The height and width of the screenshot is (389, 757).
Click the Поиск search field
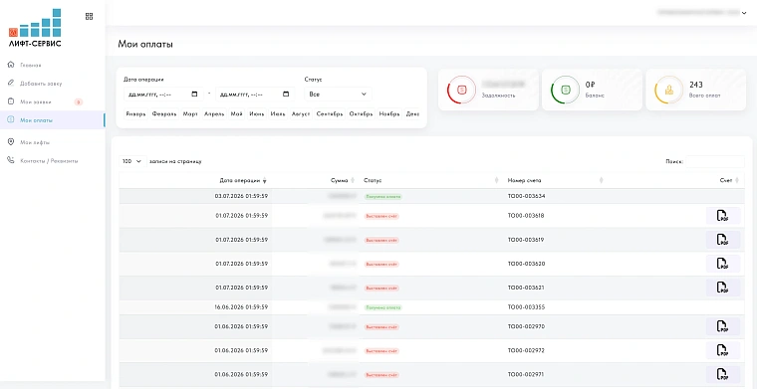[715, 161]
